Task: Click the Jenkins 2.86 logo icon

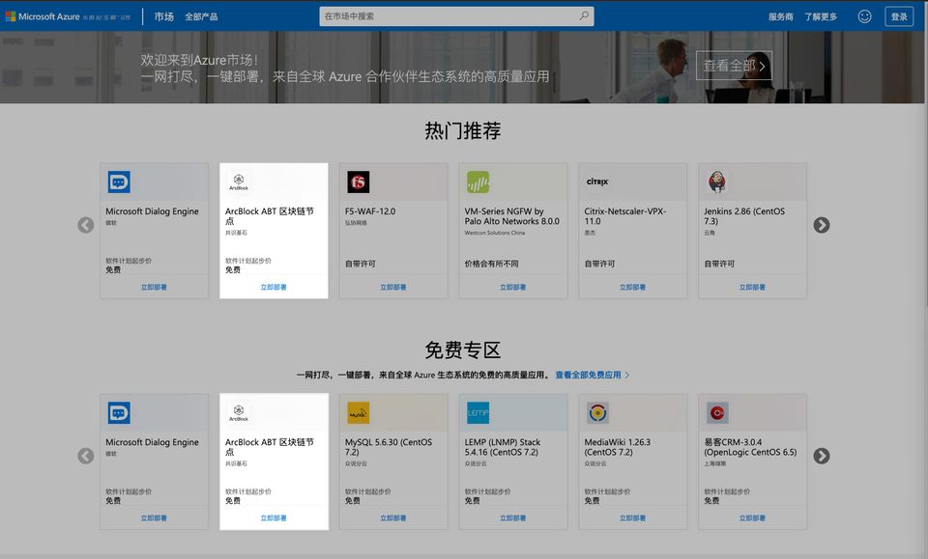Action: pos(717,182)
